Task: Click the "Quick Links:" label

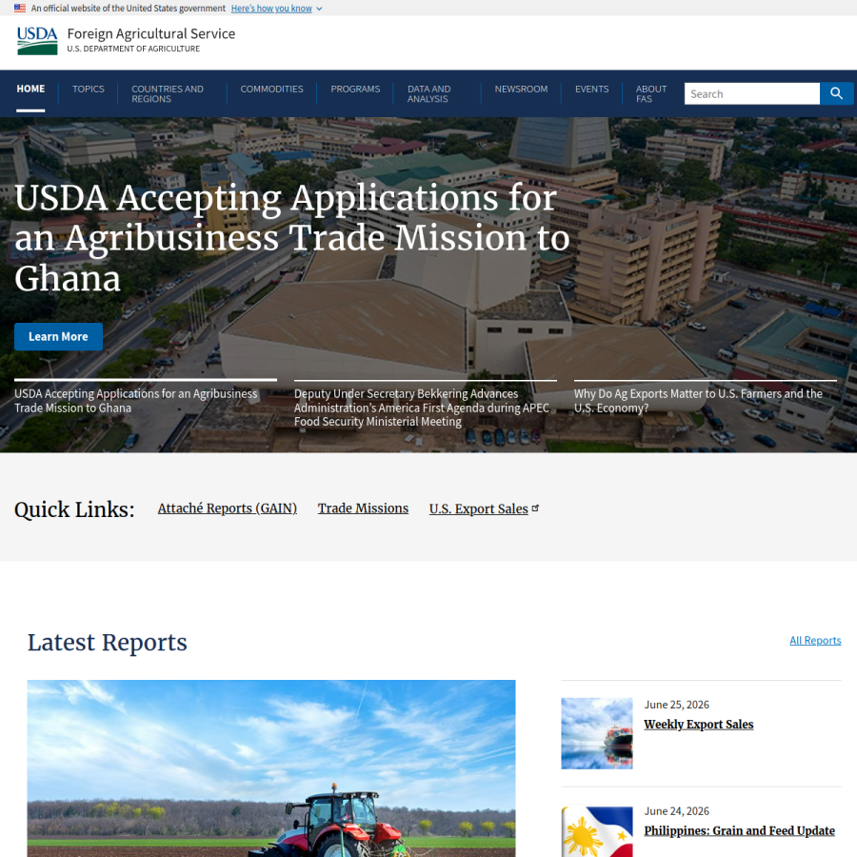Action: tap(74, 509)
